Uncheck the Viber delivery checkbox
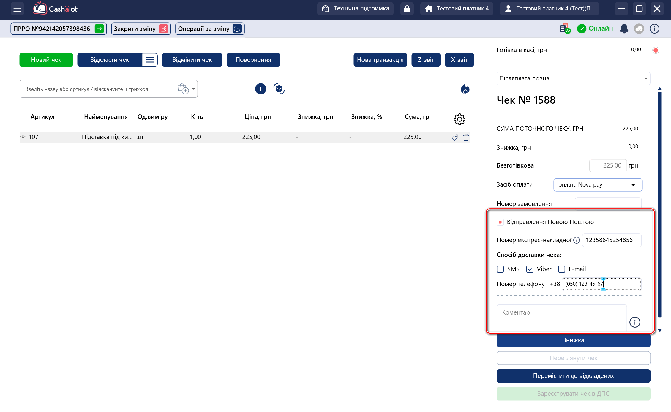The width and height of the screenshot is (671, 412). point(530,269)
